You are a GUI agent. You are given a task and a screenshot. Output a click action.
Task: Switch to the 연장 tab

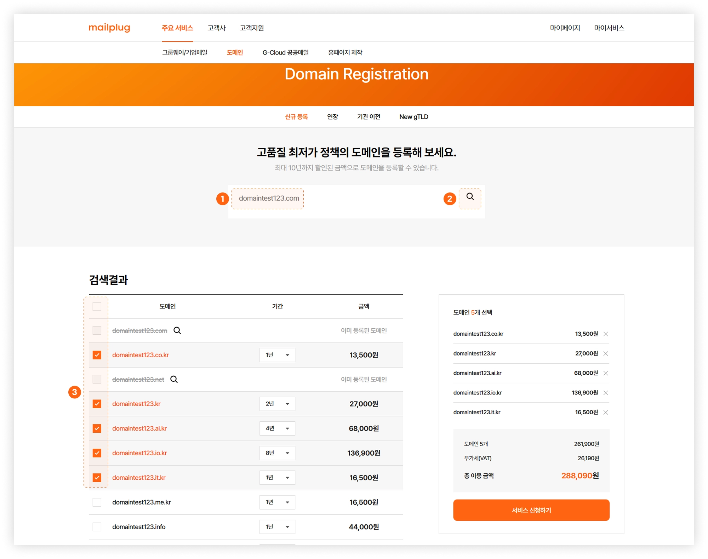332,117
